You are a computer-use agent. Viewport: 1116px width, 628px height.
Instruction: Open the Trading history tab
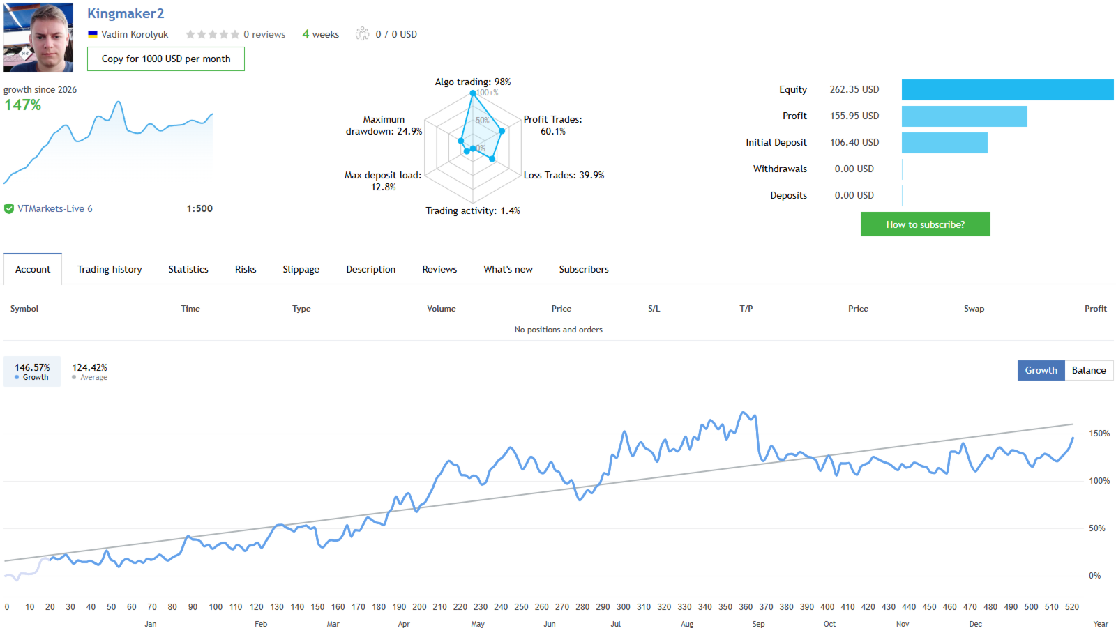coord(110,269)
